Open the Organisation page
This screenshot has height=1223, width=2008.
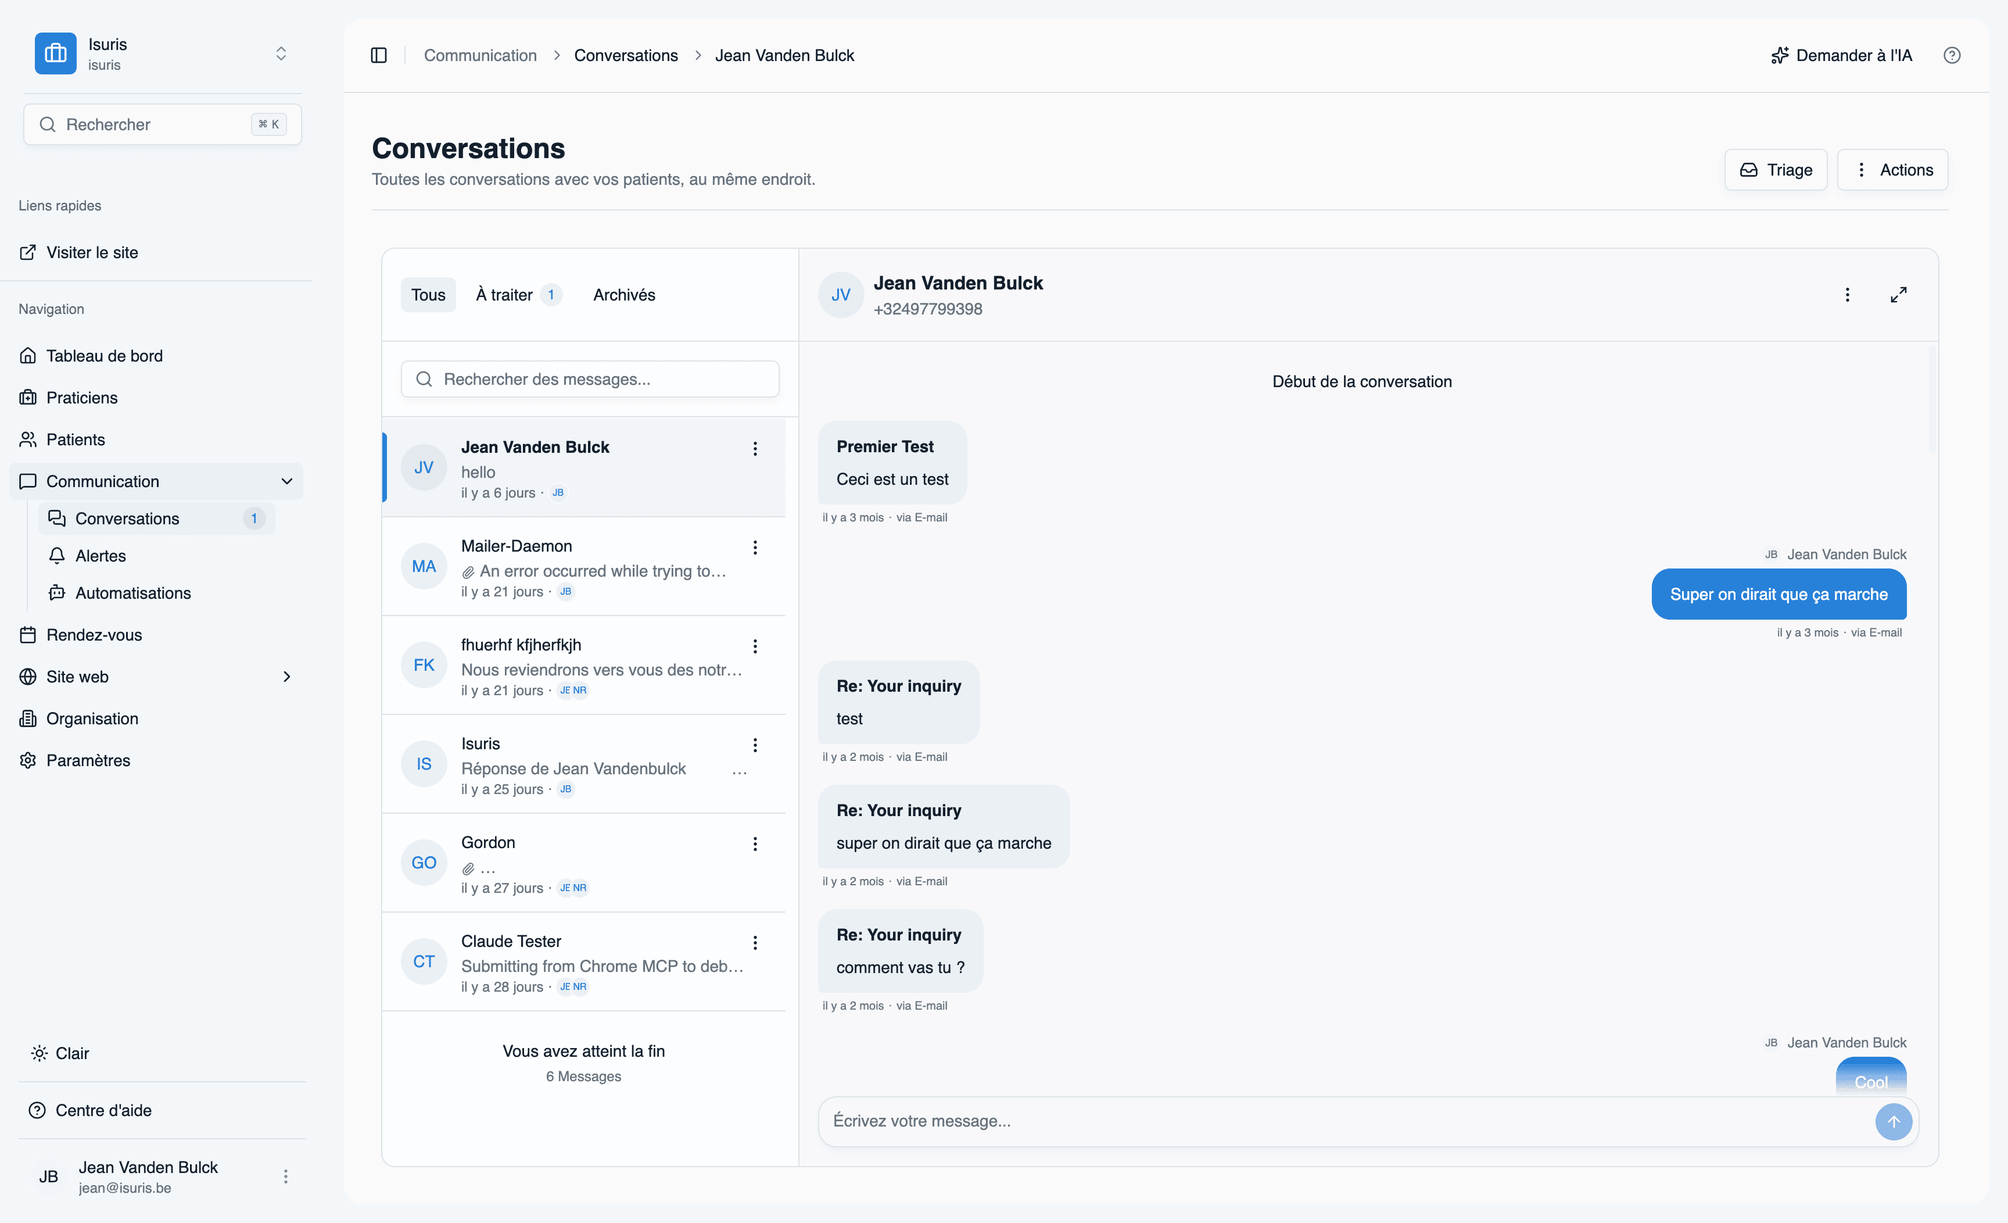click(156, 718)
